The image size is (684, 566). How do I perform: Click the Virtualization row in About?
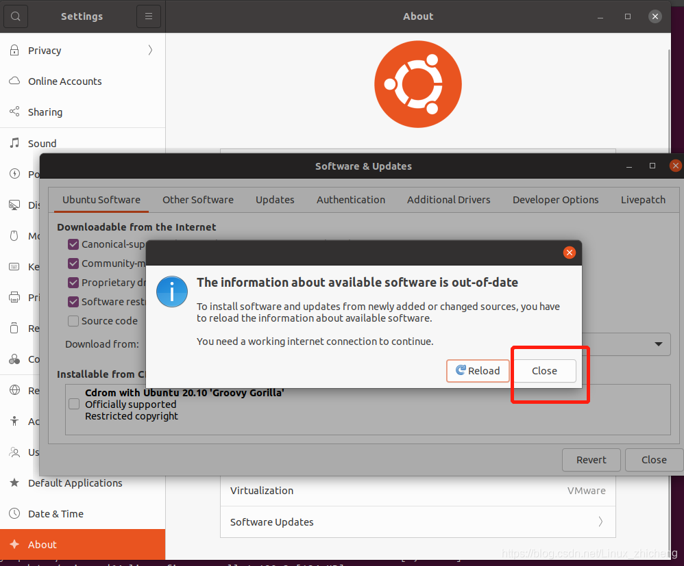[x=418, y=491]
